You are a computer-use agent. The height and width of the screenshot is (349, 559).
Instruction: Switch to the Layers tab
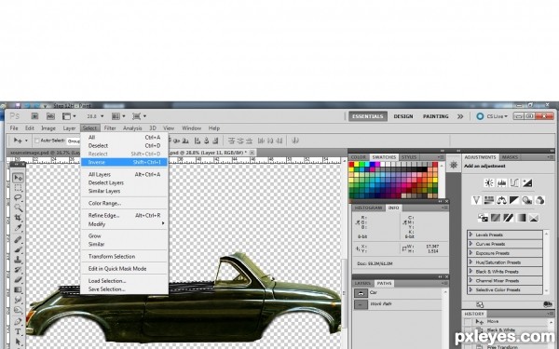tap(363, 284)
